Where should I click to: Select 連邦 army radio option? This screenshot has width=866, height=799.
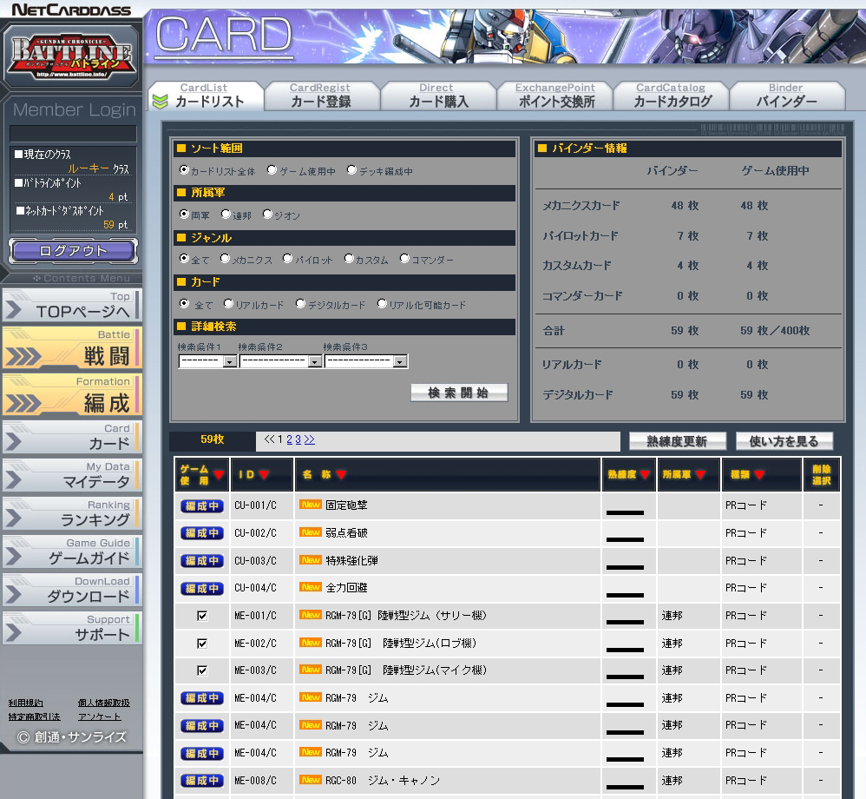[x=226, y=214]
